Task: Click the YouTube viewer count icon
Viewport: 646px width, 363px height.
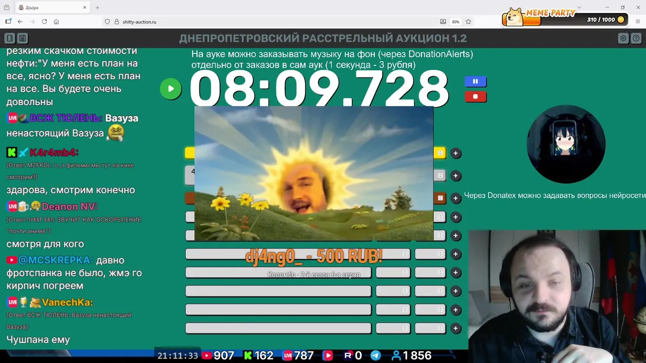Action: click(207, 355)
